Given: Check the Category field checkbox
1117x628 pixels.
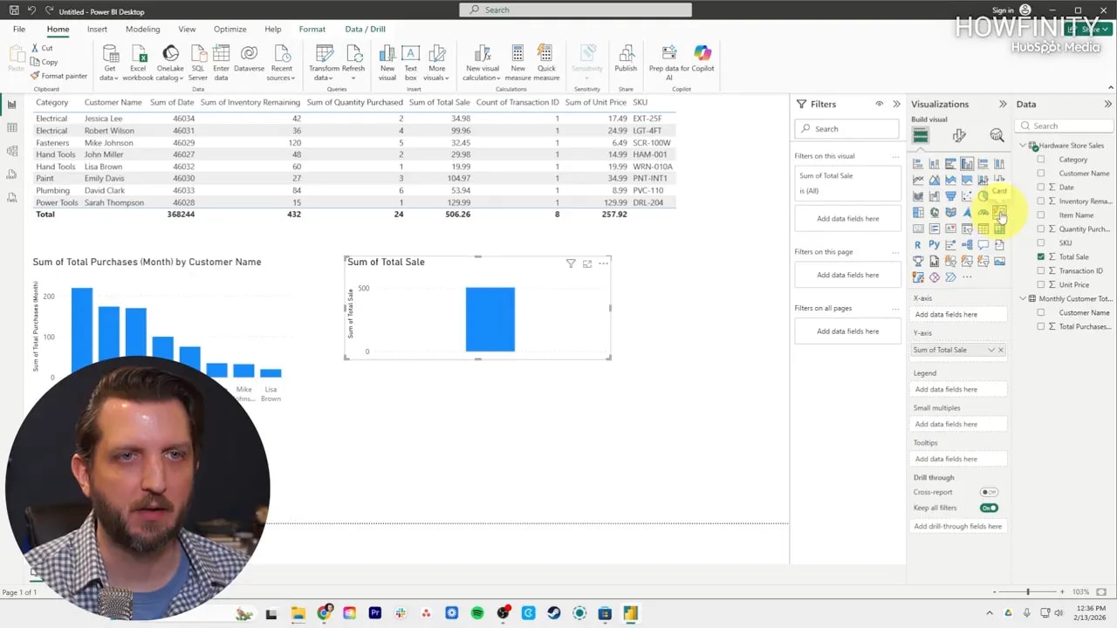Looking at the screenshot, I should pos(1040,160).
